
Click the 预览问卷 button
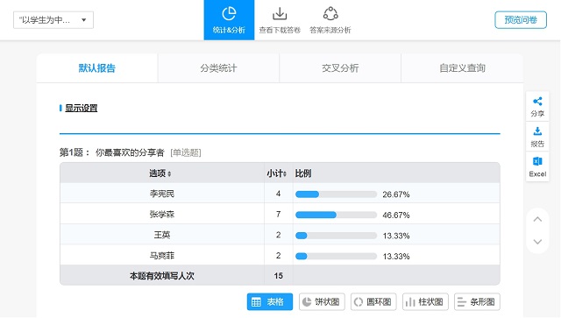click(x=521, y=19)
